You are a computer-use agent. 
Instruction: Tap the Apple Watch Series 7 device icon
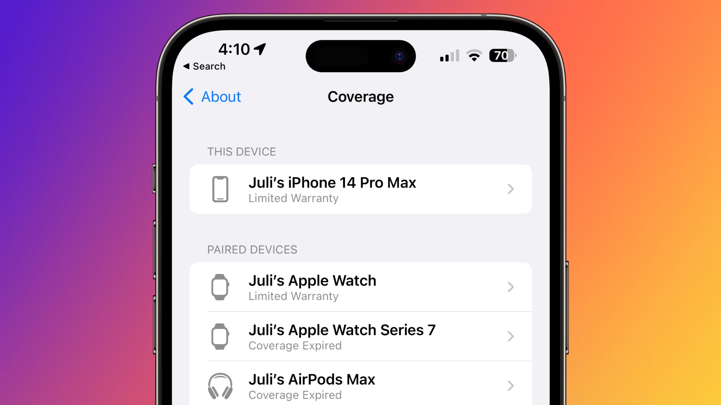coord(221,336)
